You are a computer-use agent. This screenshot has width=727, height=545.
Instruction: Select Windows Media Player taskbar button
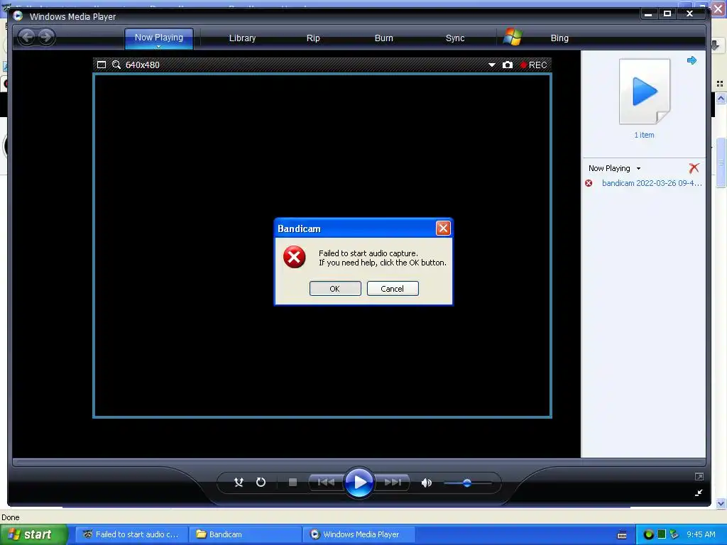pyautogui.click(x=359, y=534)
